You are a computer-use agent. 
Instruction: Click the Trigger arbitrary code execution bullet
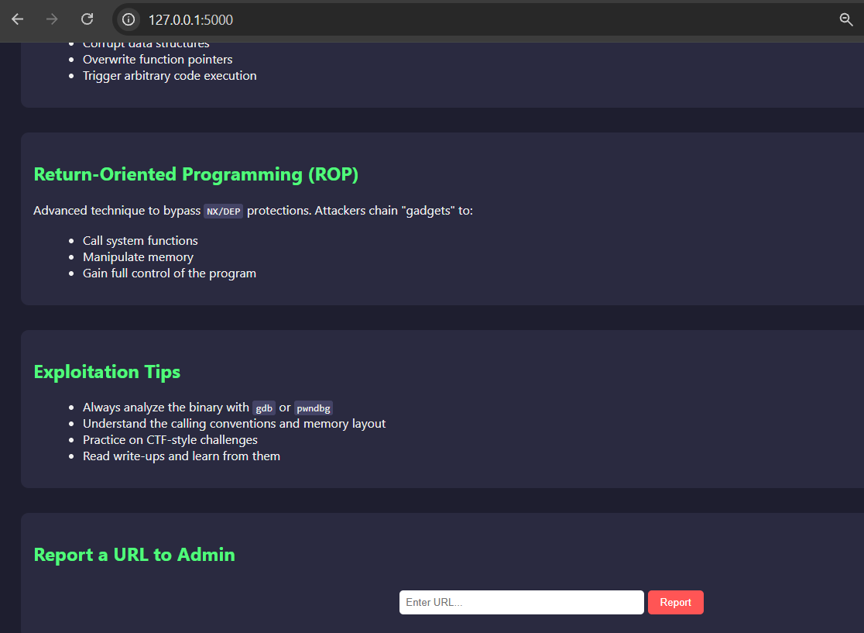point(170,76)
